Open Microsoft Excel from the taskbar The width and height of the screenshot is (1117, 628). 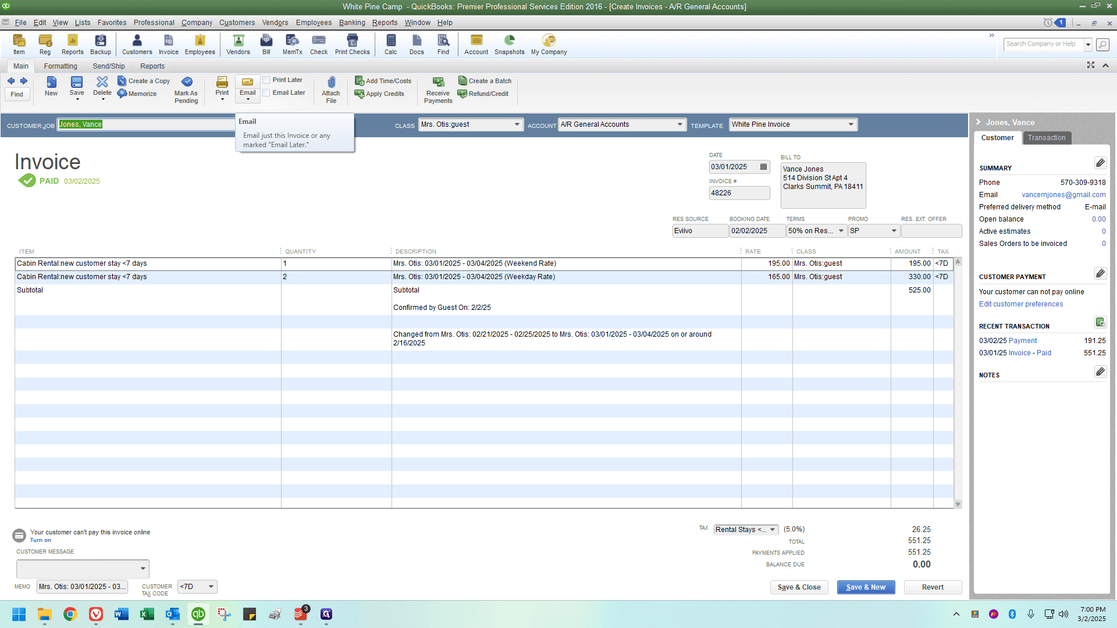(x=147, y=614)
